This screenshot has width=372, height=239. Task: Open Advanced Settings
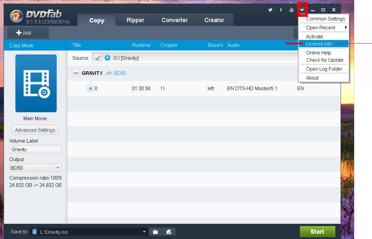[36, 130]
